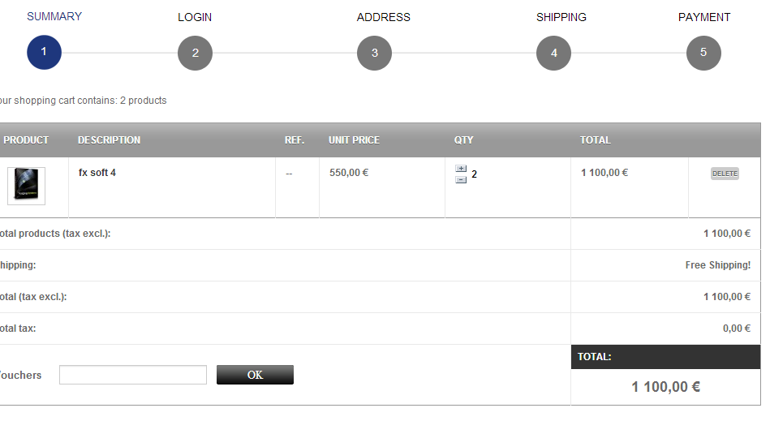Viewport: 770px width, 421px height.
Task: Delete fx soft 4 from cart
Action: coord(725,174)
